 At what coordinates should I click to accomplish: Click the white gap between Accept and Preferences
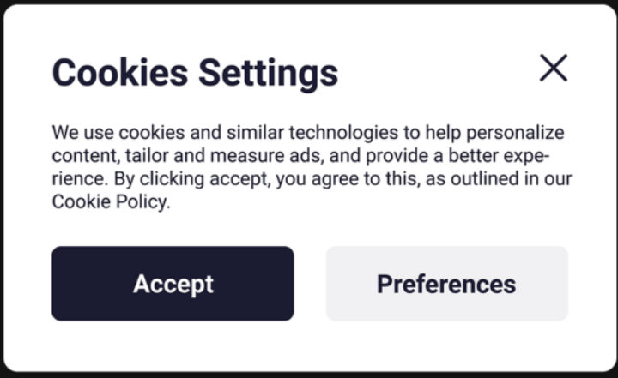[310, 284]
